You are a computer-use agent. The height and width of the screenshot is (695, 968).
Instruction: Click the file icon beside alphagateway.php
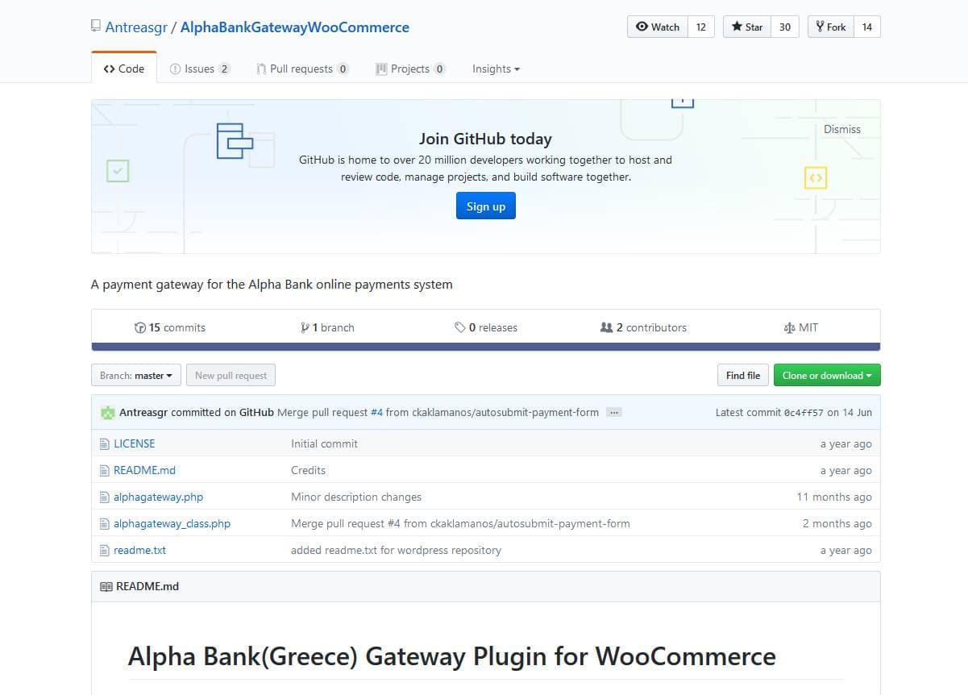tap(104, 497)
